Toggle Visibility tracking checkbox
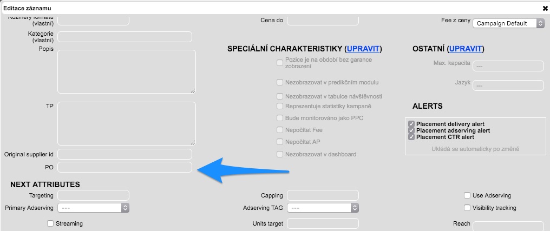This screenshot has height=231, width=550. pos(467,208)
